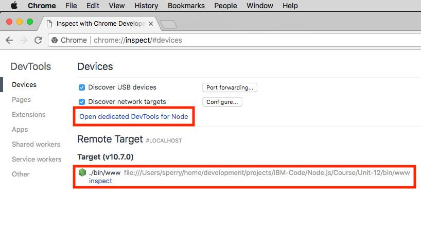Select Shared workers in sidebar
Image resolution: width=421 pixels, height=230 pixels.
tap(36, 145)
